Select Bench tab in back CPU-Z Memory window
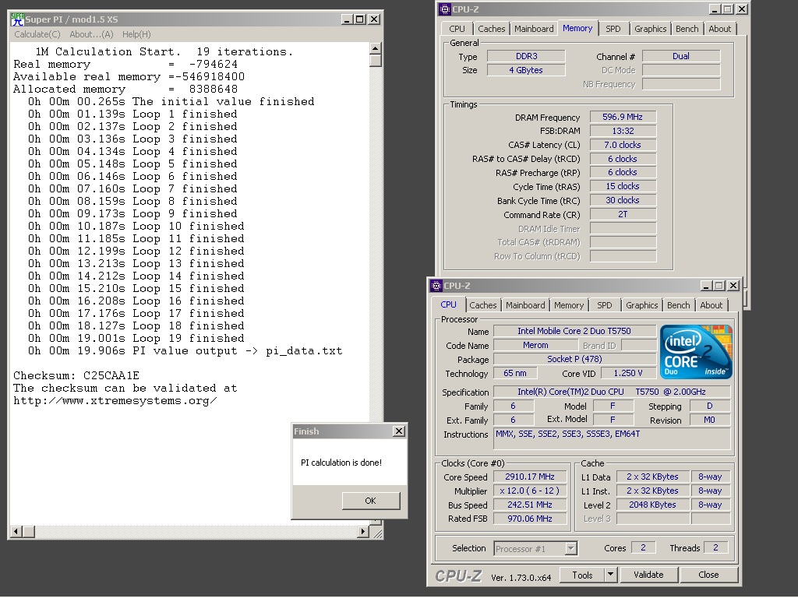The width and height of the screenshot is (798, 598). pyautogui.click(x=687, y=29)
